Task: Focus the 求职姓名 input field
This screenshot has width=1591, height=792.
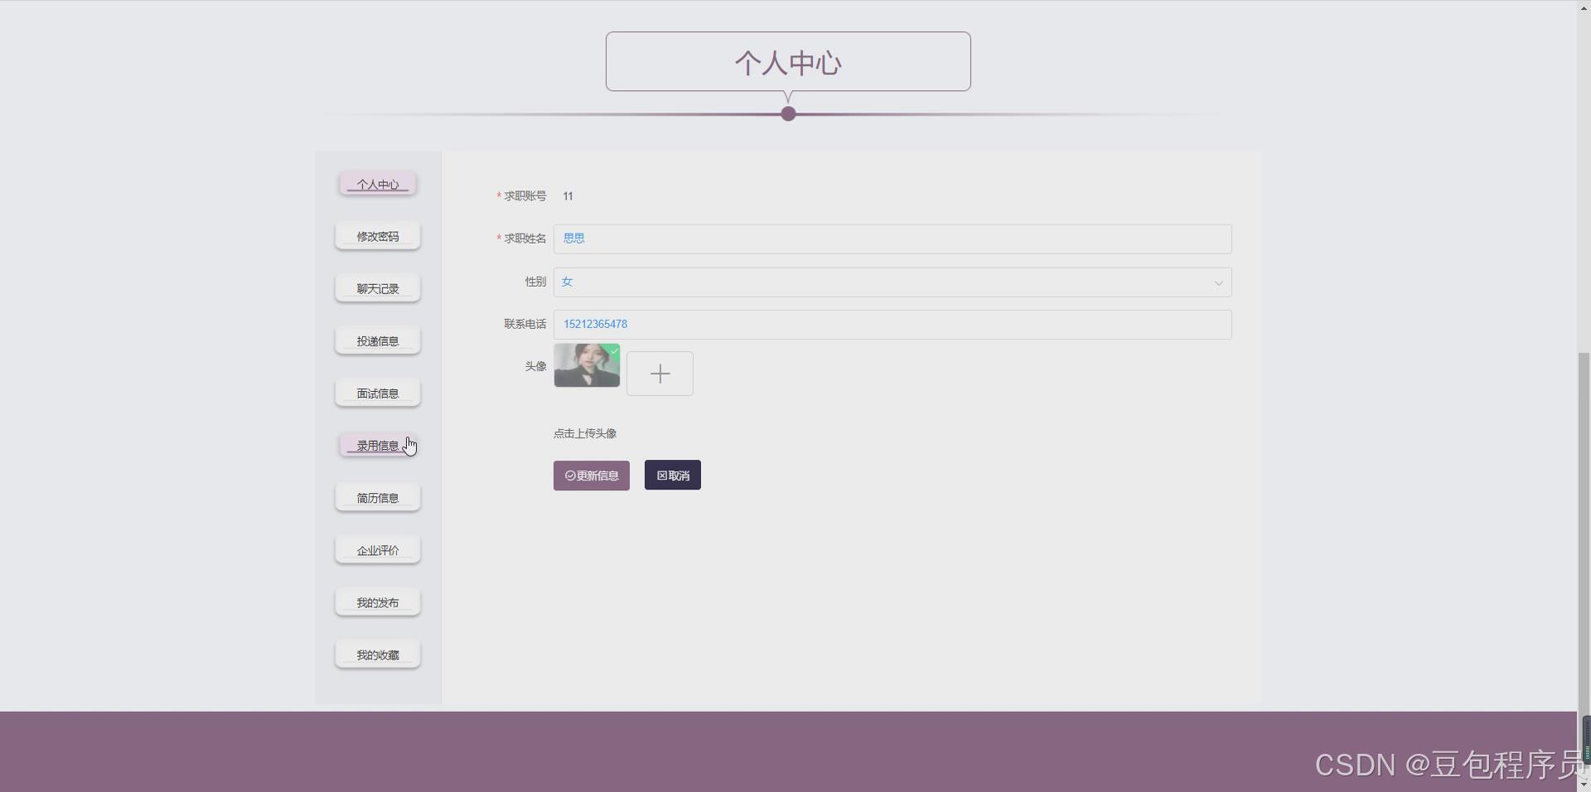Action: click(892, 239)
